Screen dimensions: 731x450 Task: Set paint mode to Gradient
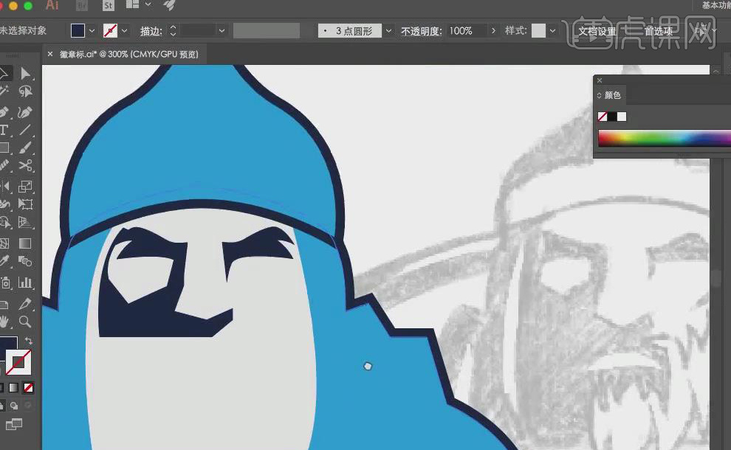pyautogui.click(x=13, y=387)
